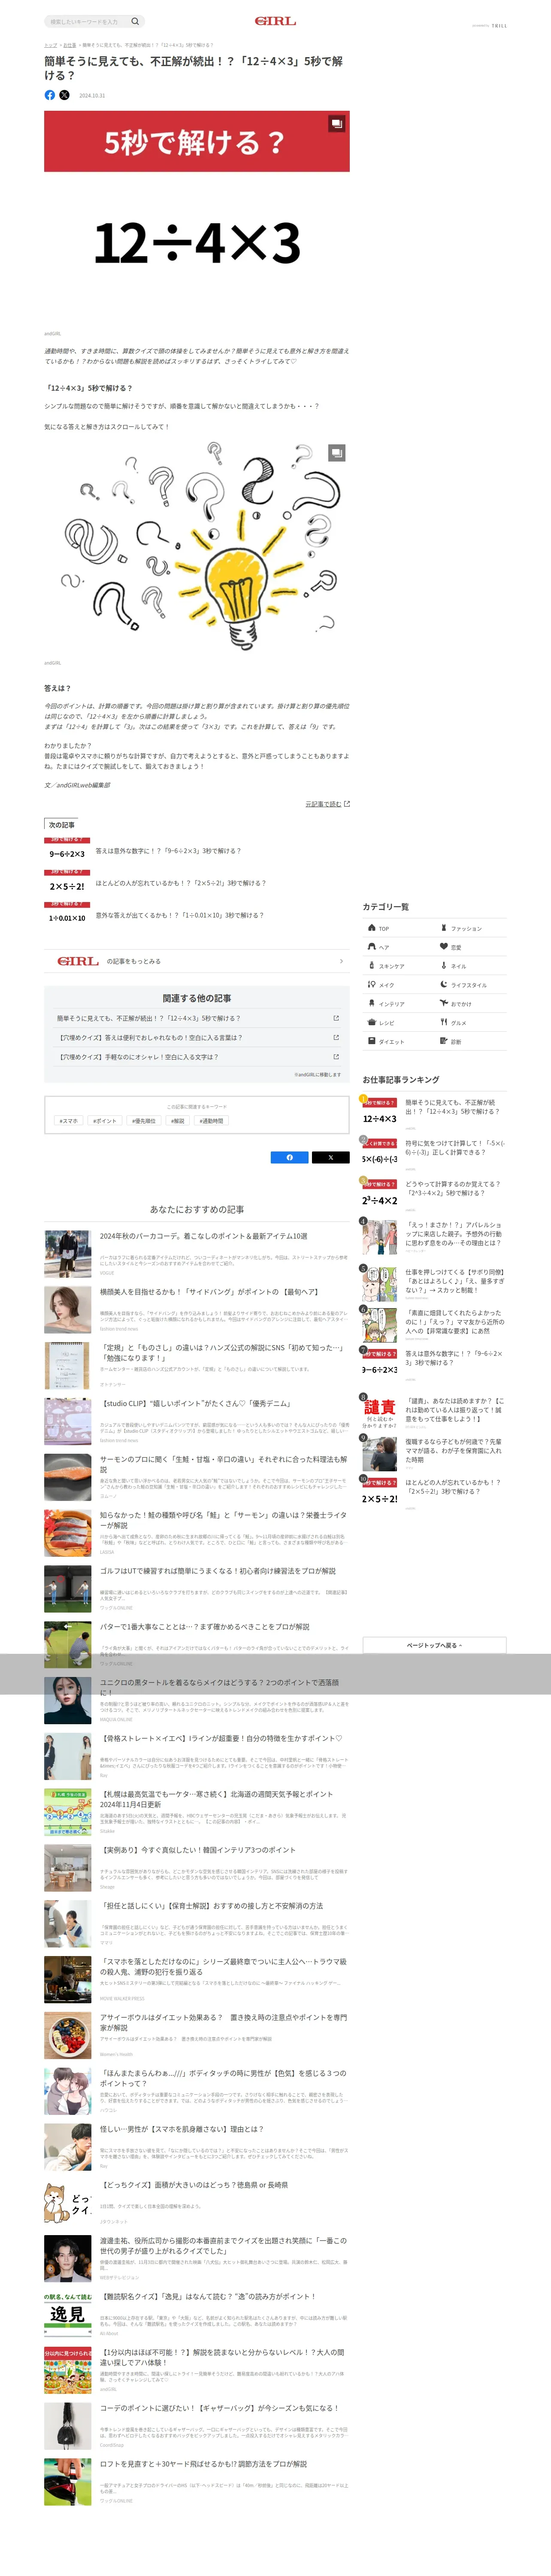Image resolution: width=551 pixels, height=2576 pixels.
Task: Share the article on X via round icon
Action: pyautogui.click(x=64, y=95)
